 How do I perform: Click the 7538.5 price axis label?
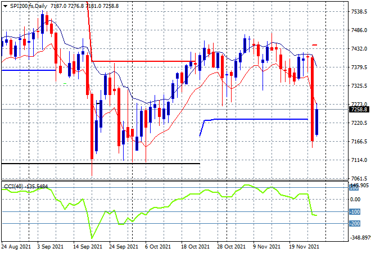(x=359, y=12)
